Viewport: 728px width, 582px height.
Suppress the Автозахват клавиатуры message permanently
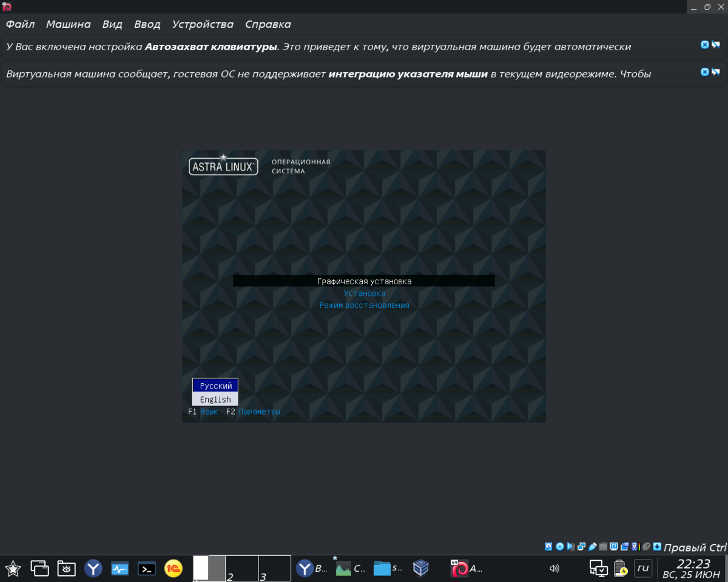[x=715, y=44]
